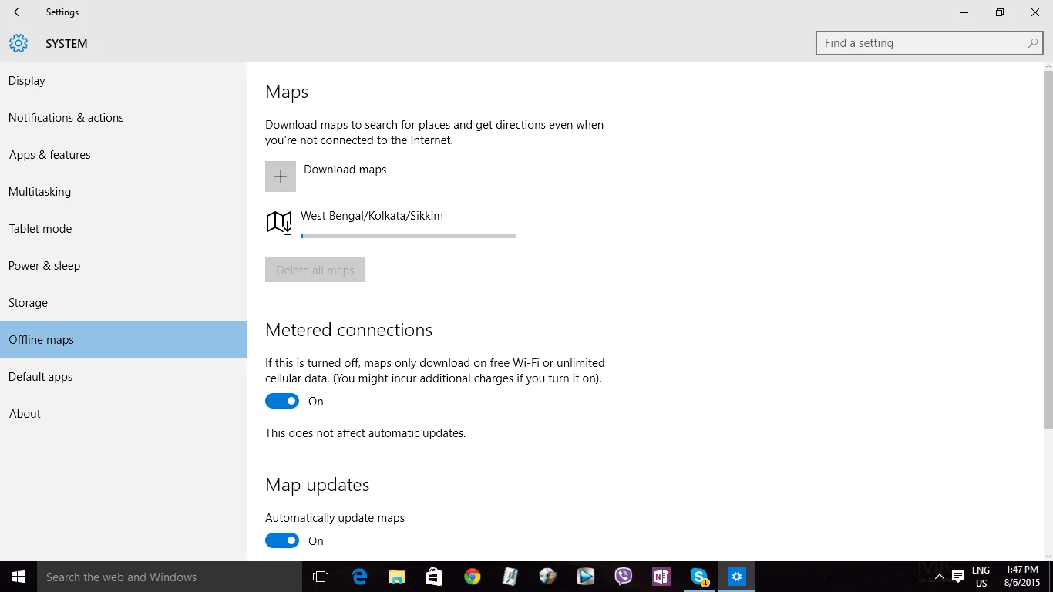Click the map download icon for West Bengal
This screenshot has height=592, width=1053.
(x=279, y=222)
